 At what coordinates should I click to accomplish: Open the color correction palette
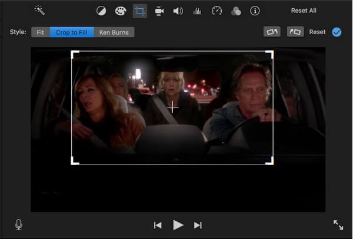[x=121, y=11]
